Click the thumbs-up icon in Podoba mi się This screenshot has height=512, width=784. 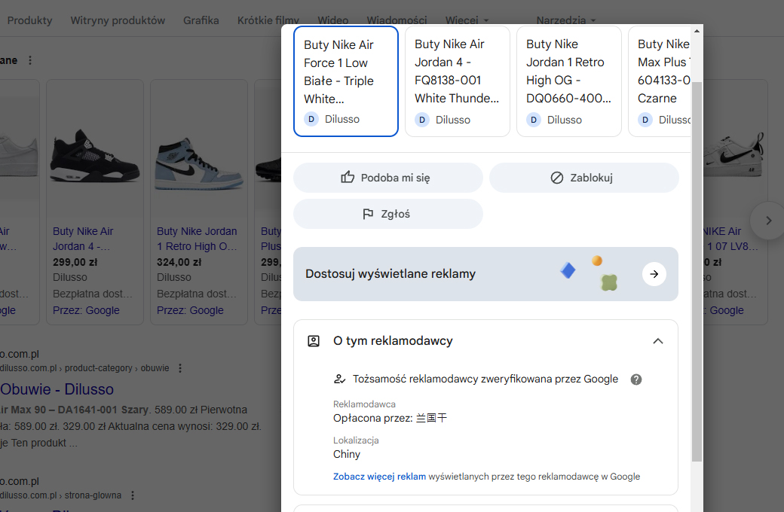[348, 177]
